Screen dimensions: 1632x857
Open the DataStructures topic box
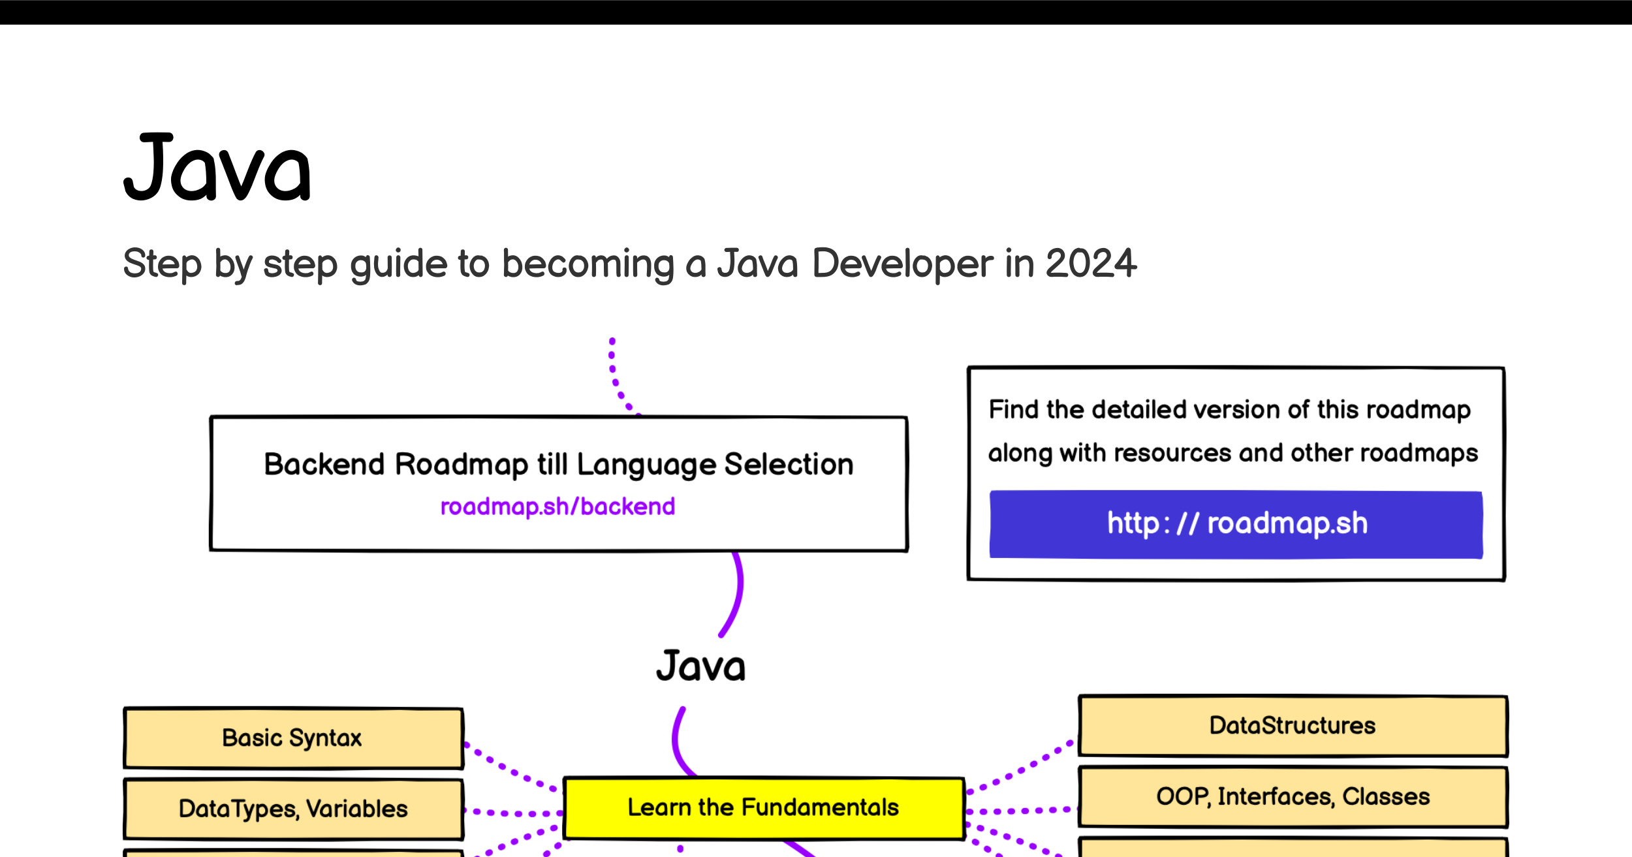pos(1293,726)
